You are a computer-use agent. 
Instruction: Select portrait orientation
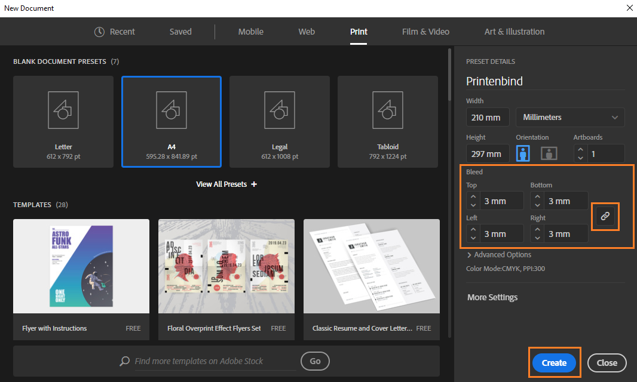[522, 153]
